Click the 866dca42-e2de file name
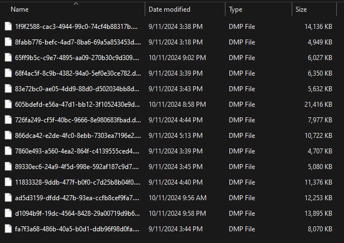Viewport: 344px width, 243px height. pyautogui.click(x=78, y=136)
